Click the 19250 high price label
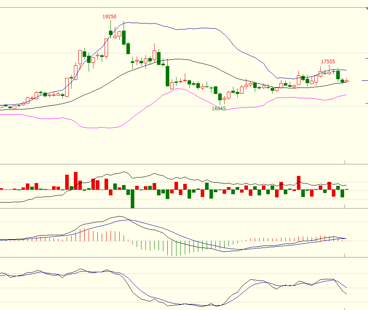This screenshot has height=310, width=368. 109,17
